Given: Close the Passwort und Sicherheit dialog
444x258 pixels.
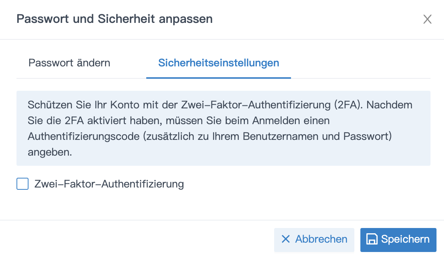Looking at the screenshot, I should pyautogui.click(x=427, y=19).
